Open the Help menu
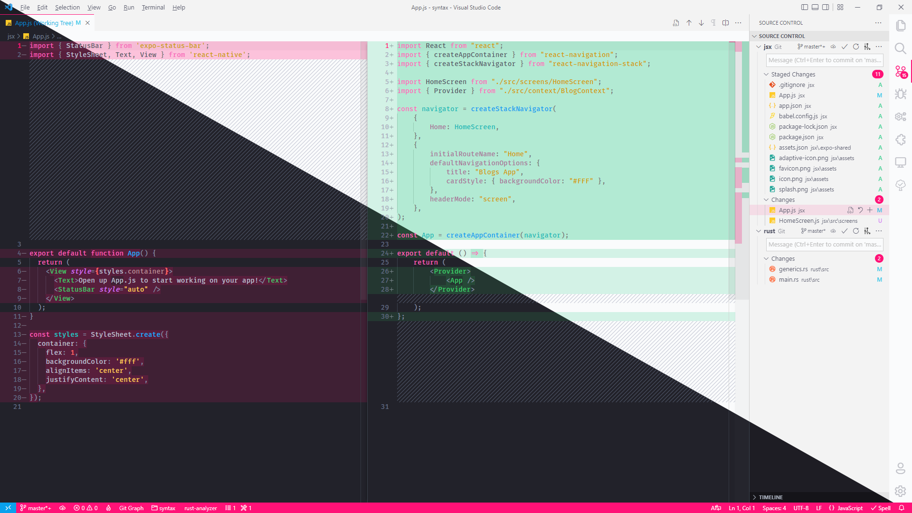Screen dimensions: 912x513 [x=179, y=7]
